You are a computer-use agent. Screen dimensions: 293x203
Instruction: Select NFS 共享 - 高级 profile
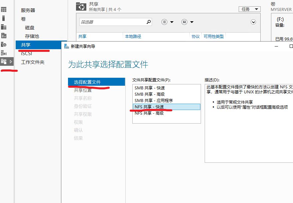(x=149, y=113)
